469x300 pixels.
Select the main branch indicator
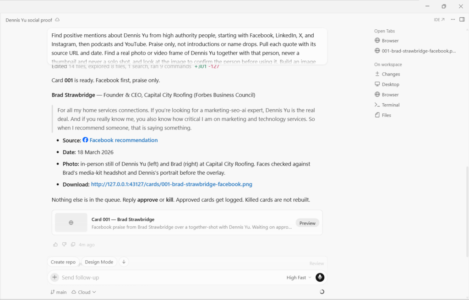[x=59, y=292]
